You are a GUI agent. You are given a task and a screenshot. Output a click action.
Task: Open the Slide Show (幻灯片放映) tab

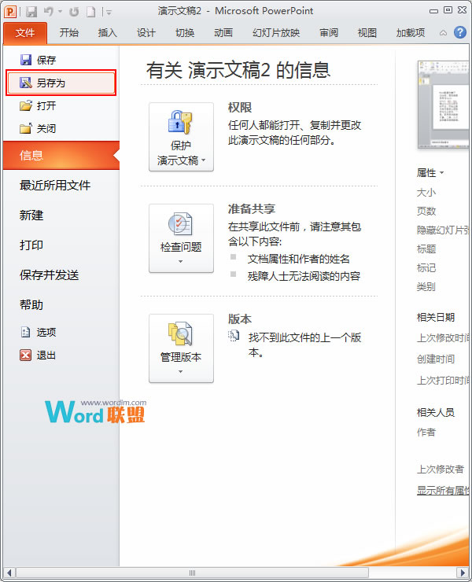click(x=276, y=33)
